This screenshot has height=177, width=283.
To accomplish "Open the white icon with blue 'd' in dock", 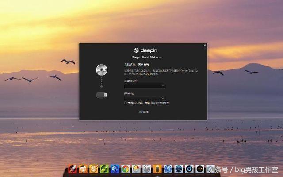I will pyautogui.click(x=189, y=169).
